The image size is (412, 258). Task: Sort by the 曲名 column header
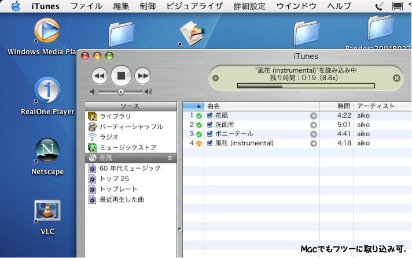(x=262, y=106)
